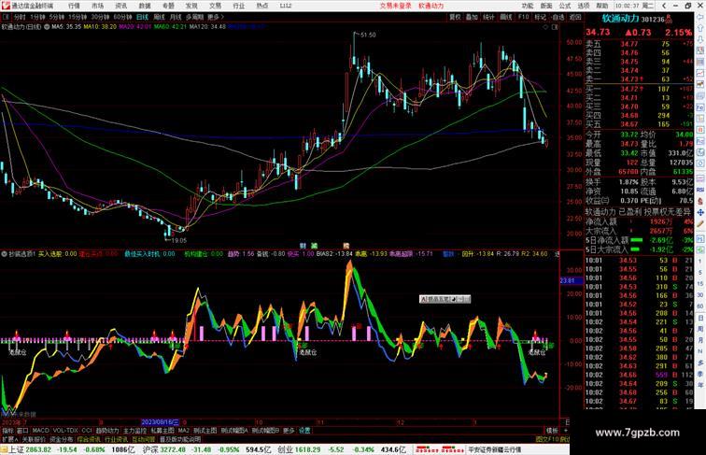Click the pencil icon in right sidebar
The height and width of the screenshot is (455, 706).
700,223
